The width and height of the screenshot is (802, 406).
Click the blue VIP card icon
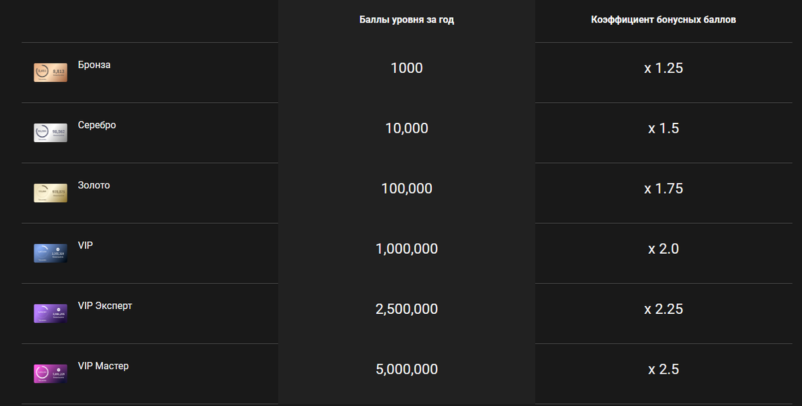click(x=51, y=253)
